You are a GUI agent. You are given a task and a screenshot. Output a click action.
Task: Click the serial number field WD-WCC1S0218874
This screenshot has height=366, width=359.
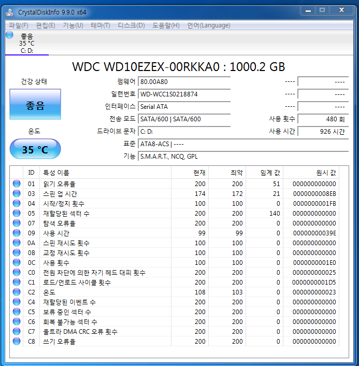click(x=184, y=94)
